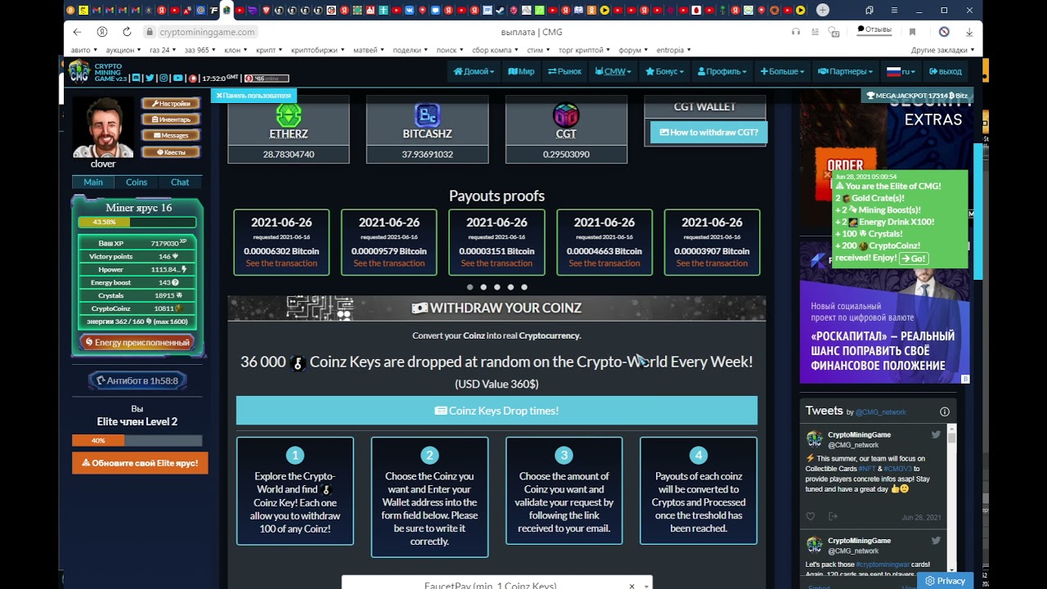This screenshot has width=1047, height=589.
Task: Click the online players counter badge
Action: pyautogui.click(x=267, y=79)
